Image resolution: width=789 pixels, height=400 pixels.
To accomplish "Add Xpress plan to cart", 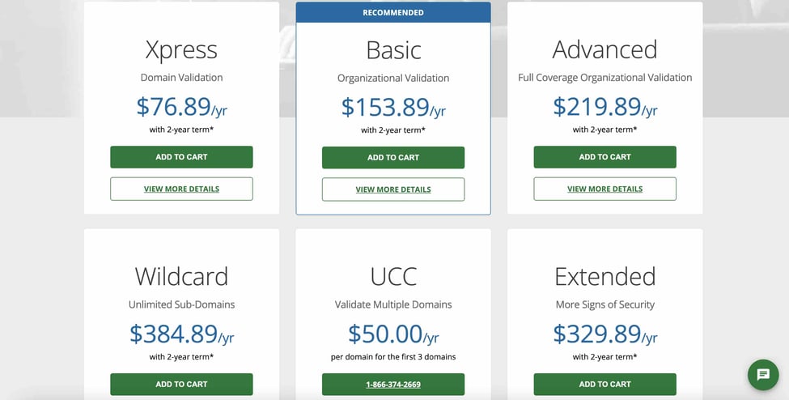I will (x=181, y=157).
